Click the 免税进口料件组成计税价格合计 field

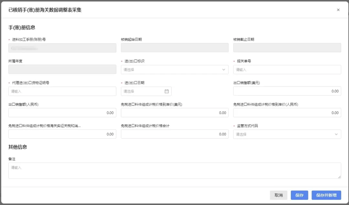pyautogui.click(x=174, y=134)
